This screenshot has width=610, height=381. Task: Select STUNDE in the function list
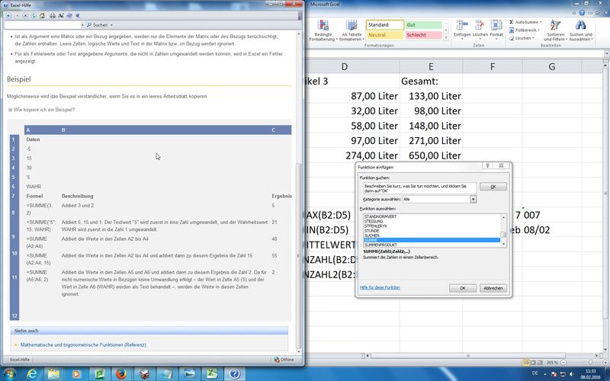click(373, 230)
